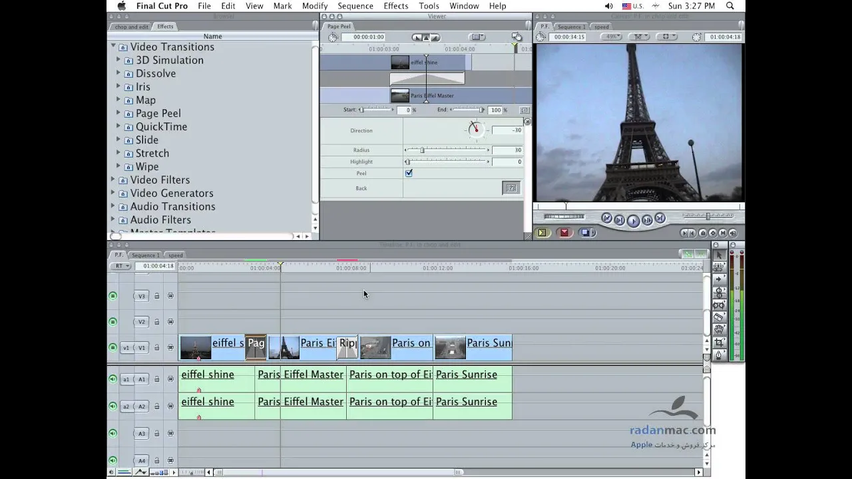
Task: Click the Add Marker button in Canvas
Action: click(x=703, y=233)
